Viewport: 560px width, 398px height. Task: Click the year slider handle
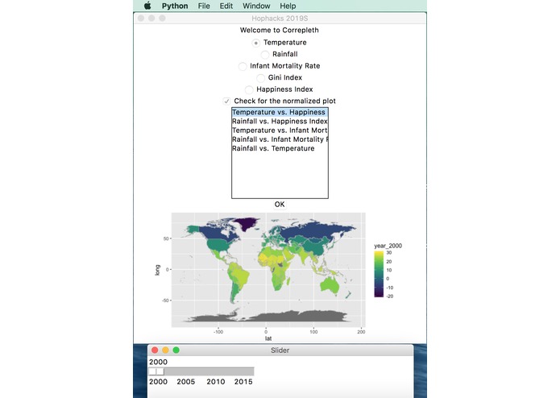156,371
